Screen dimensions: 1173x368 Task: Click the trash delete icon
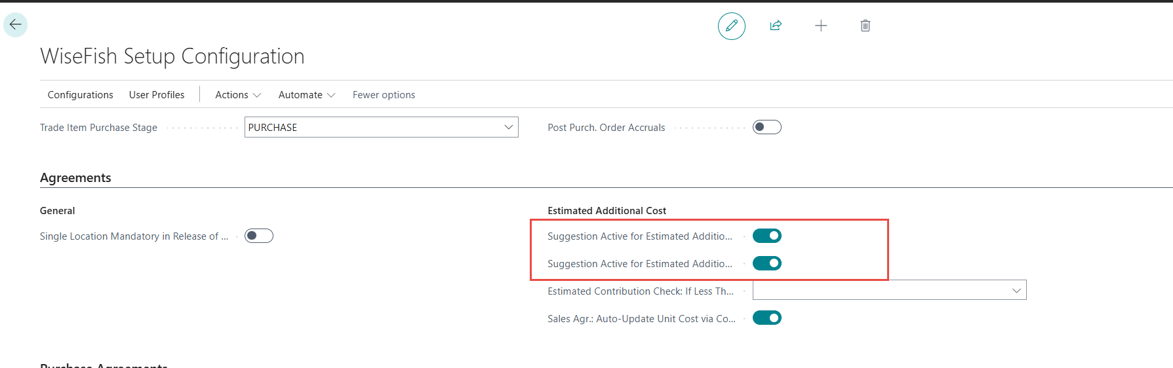pos(865,26)
